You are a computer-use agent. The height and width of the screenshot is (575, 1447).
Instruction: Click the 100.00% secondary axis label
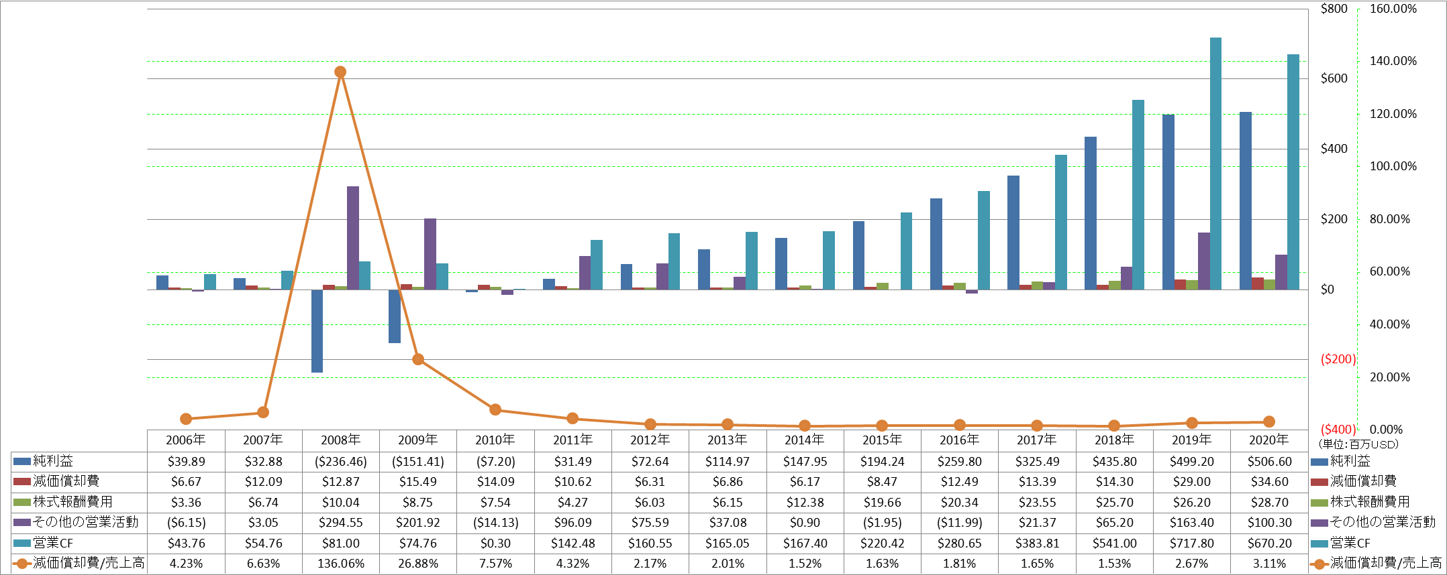pos(1393,166)
